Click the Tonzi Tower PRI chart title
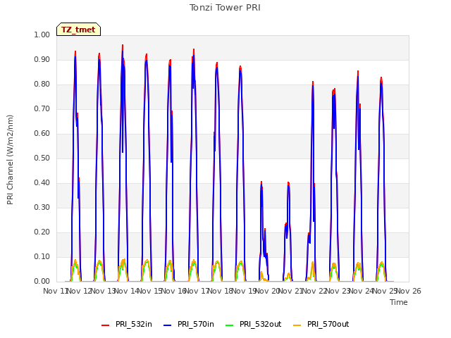Image resolution: width=451 pixels, height=338 pixels. click(x=225, y=8)
